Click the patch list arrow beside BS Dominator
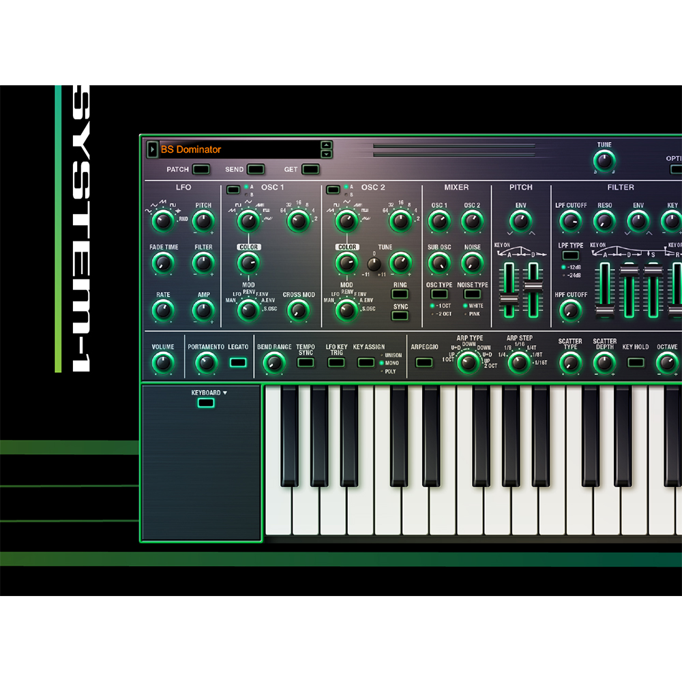682x682 pixels. 152,149
